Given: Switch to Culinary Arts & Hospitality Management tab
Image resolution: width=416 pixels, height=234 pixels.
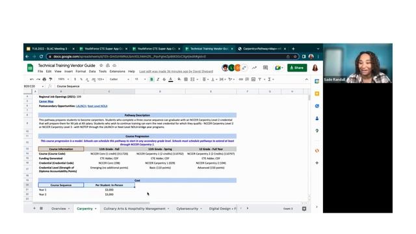Looking at the screenshot, I should 135,209.
